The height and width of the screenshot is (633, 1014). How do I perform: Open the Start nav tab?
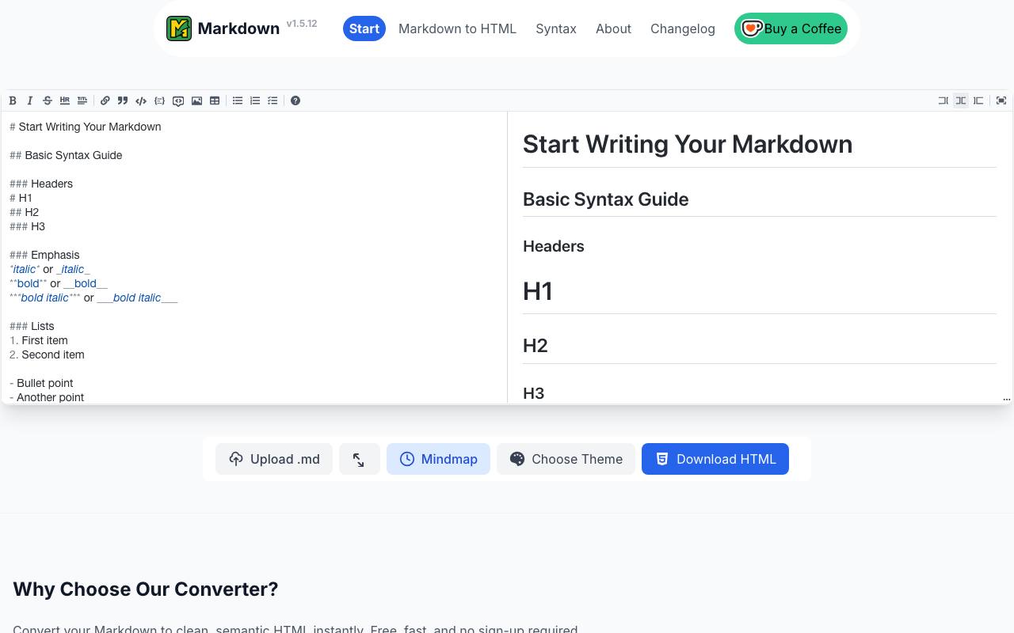[364, 28]
